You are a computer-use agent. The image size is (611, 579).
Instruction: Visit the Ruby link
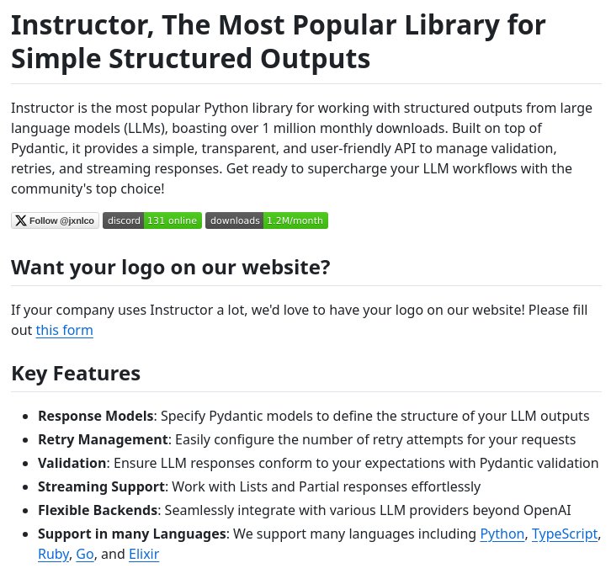pos(53,554)
